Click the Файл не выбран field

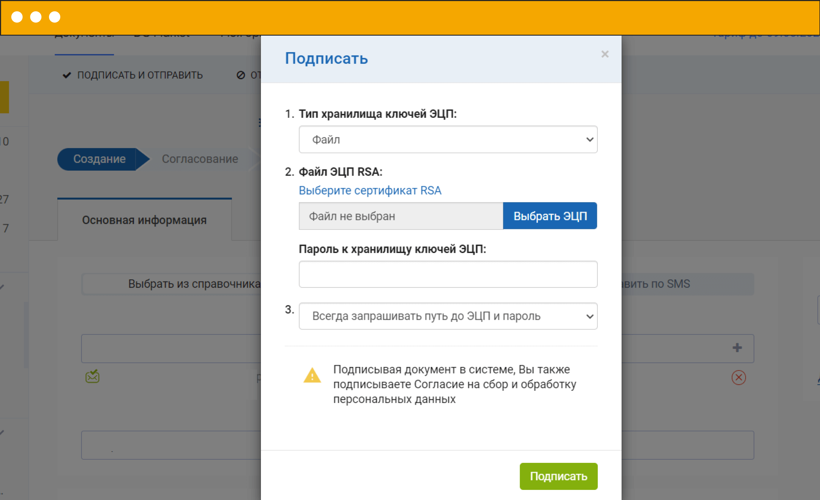pos(401,216)
